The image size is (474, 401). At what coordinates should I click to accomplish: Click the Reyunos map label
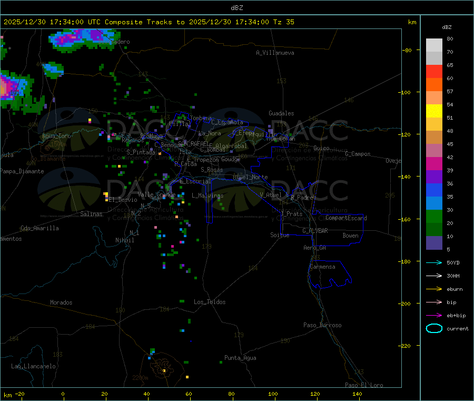[133, 140]
